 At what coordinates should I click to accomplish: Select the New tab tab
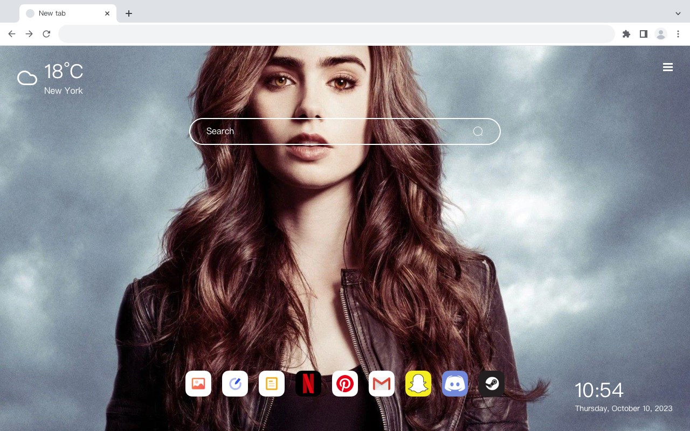tap(68, 13)
